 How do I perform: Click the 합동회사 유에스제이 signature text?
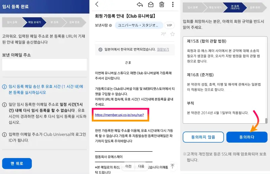coord(109,157)
